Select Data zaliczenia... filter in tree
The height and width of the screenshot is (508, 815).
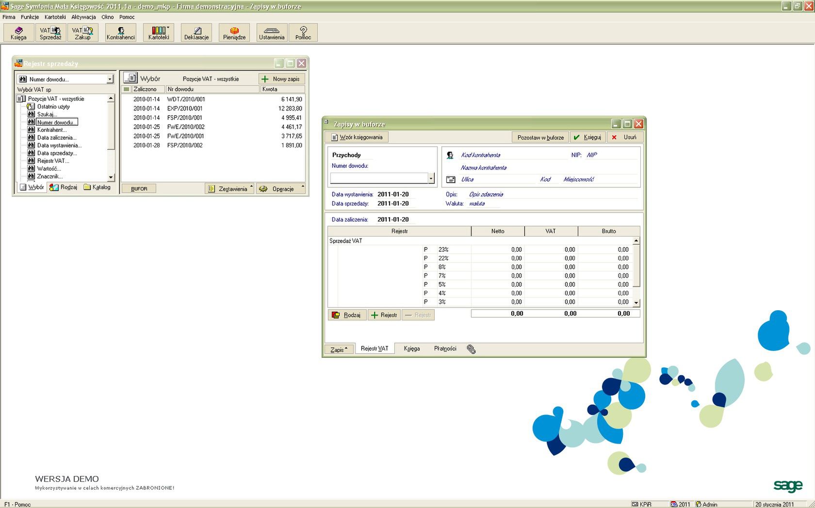click(x=57, y=138)
